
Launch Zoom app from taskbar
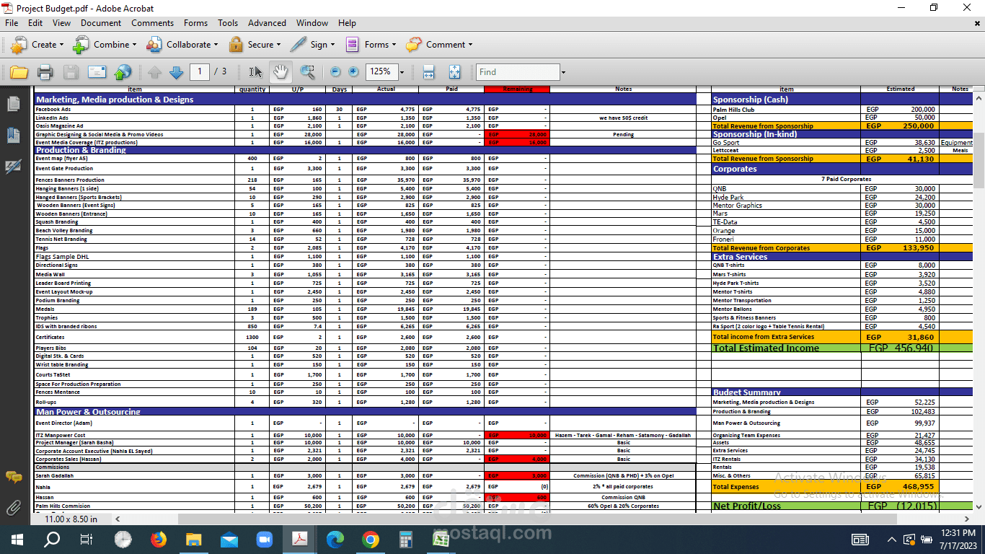click(264, 539)
